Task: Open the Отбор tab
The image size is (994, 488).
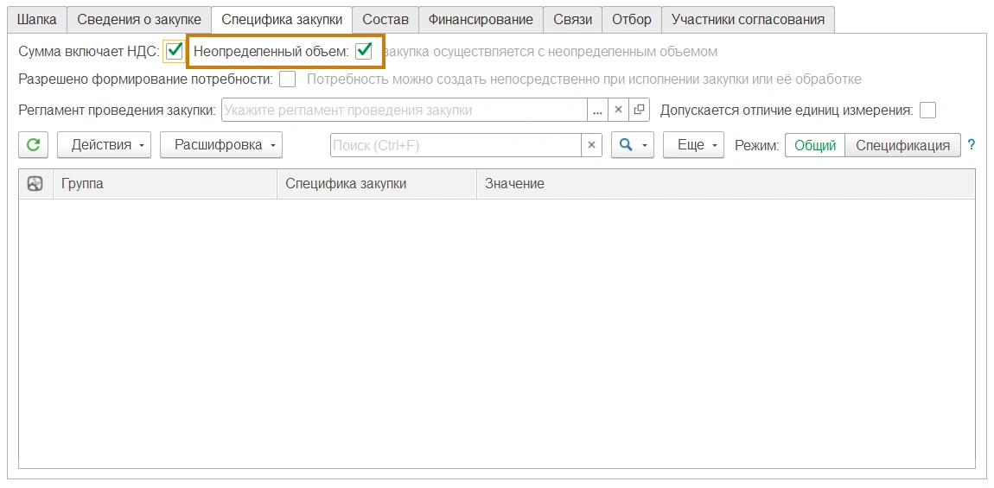Action: click(631, 20)
